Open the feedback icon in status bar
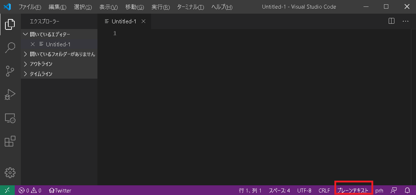 point(394,190)
